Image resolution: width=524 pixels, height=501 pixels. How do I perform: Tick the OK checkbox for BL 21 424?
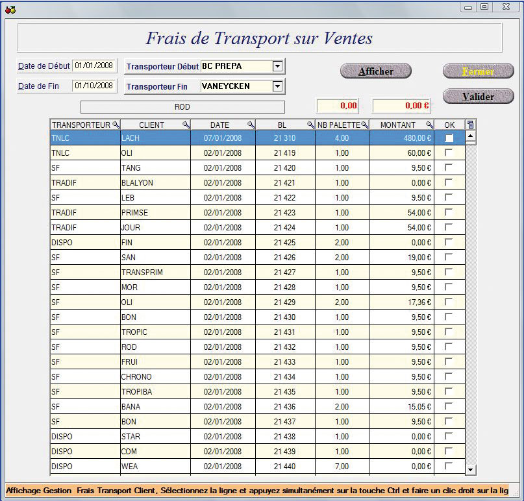(x=449, y=227)
